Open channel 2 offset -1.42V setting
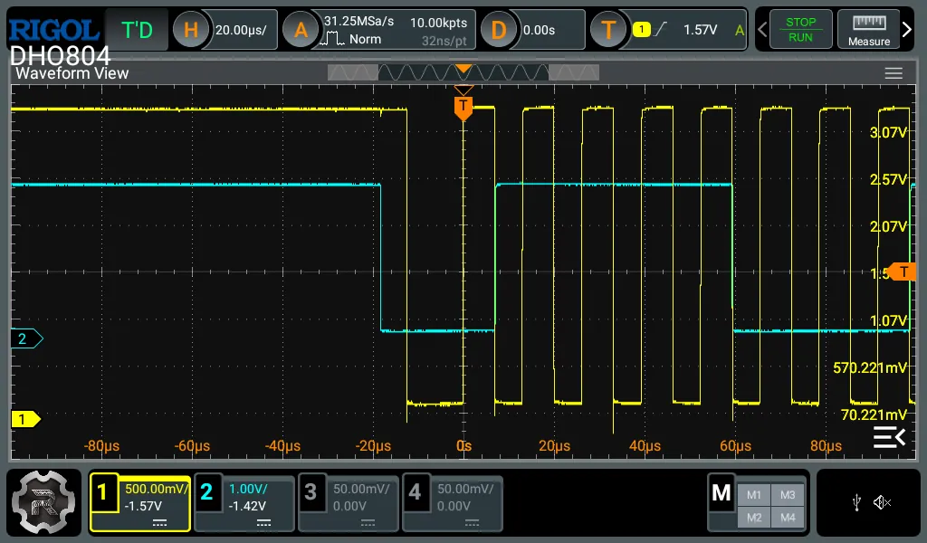Image resolution: width=927 pixels, height=543 pixels. point(247,506)
